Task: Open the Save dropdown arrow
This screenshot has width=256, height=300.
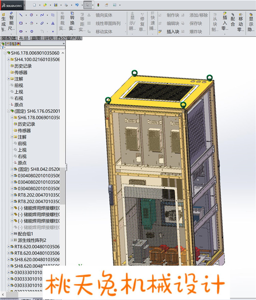Action: 61,5
